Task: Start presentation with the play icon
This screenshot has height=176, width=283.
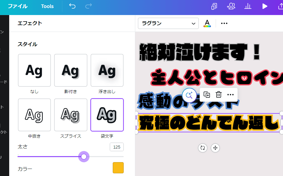Action: [x=265, y=6]
